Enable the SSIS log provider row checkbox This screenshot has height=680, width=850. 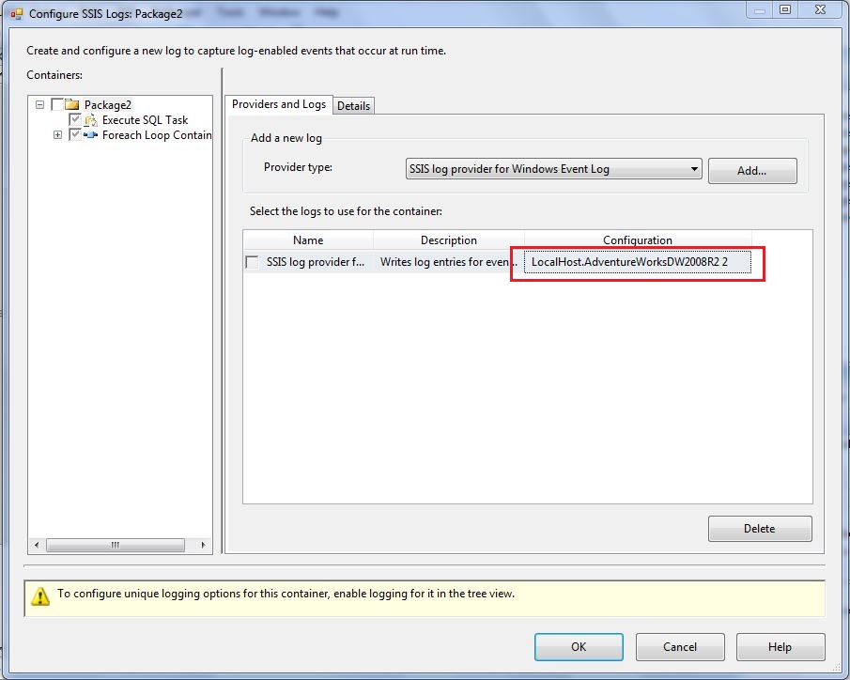pyautogui.click(x=252, y=263)
